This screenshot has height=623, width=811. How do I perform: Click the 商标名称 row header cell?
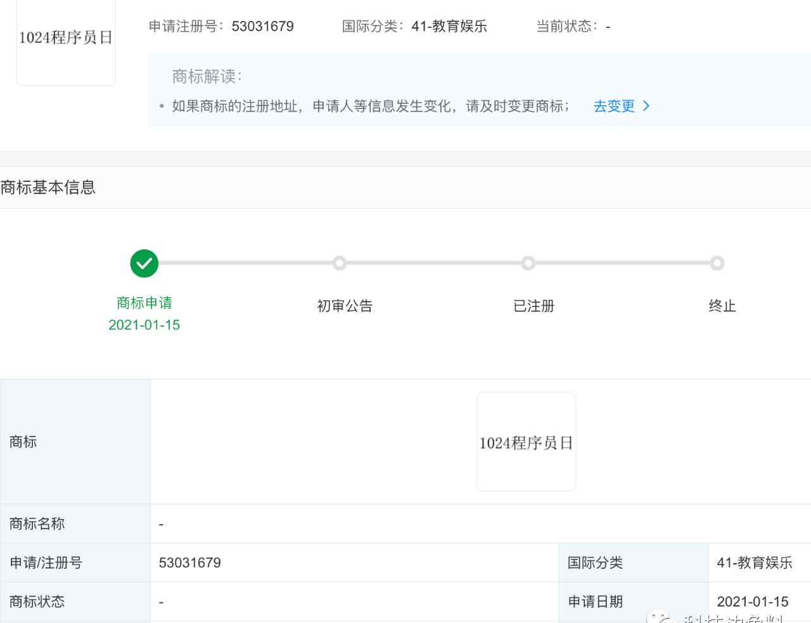click(75, 523)
